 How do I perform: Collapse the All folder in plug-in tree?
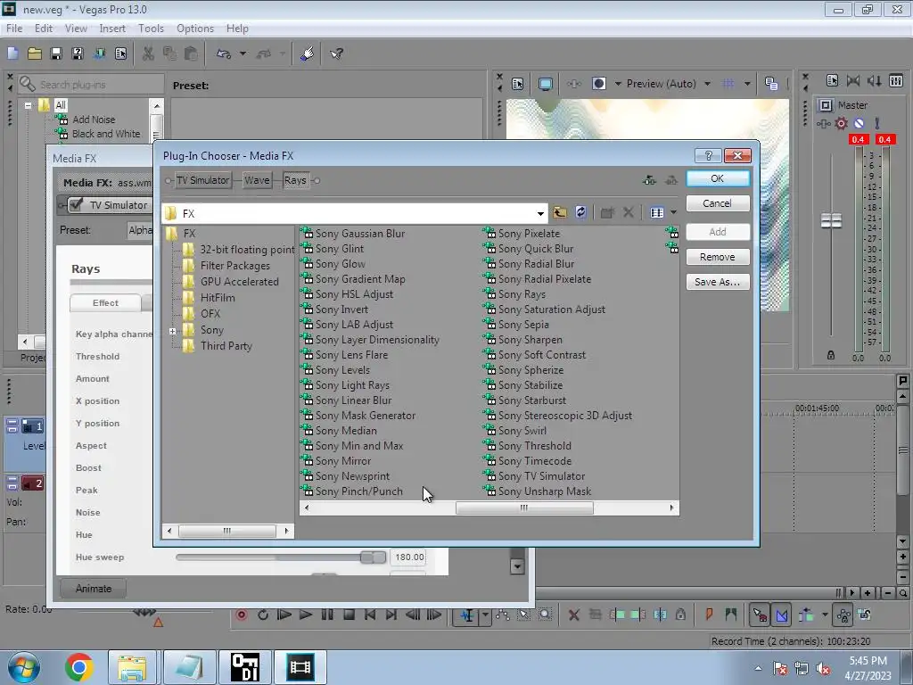pyautogui.click(x=28, y=105)
